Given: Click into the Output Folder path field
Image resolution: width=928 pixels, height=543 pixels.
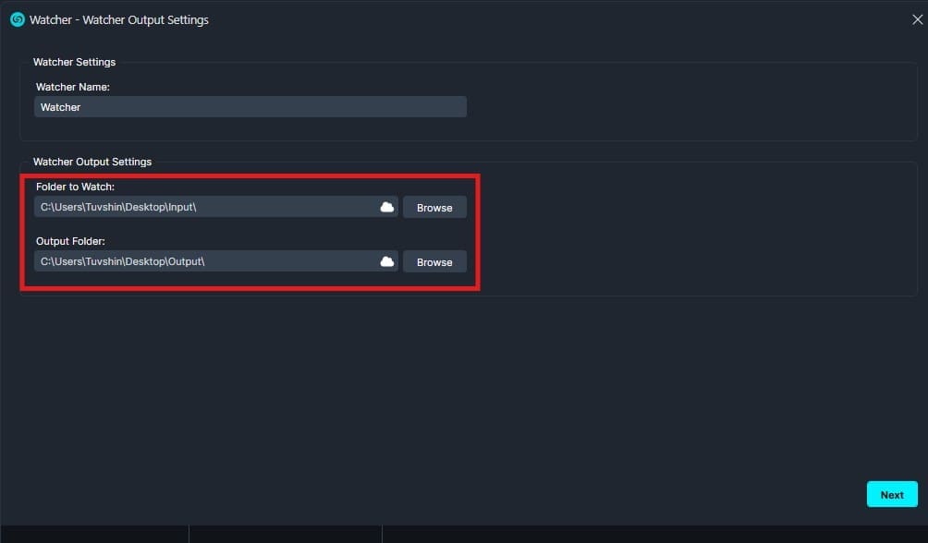Looking at the screenshot, I should (x=203, y=261).
